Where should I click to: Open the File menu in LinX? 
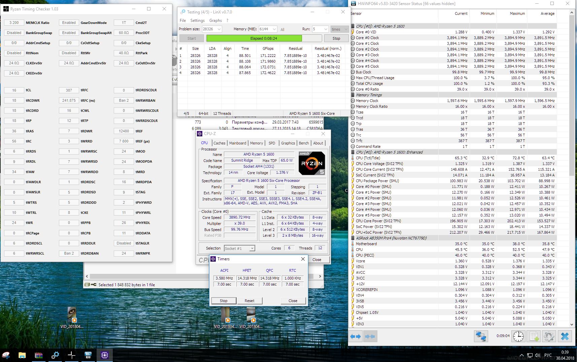click(183, 21)
